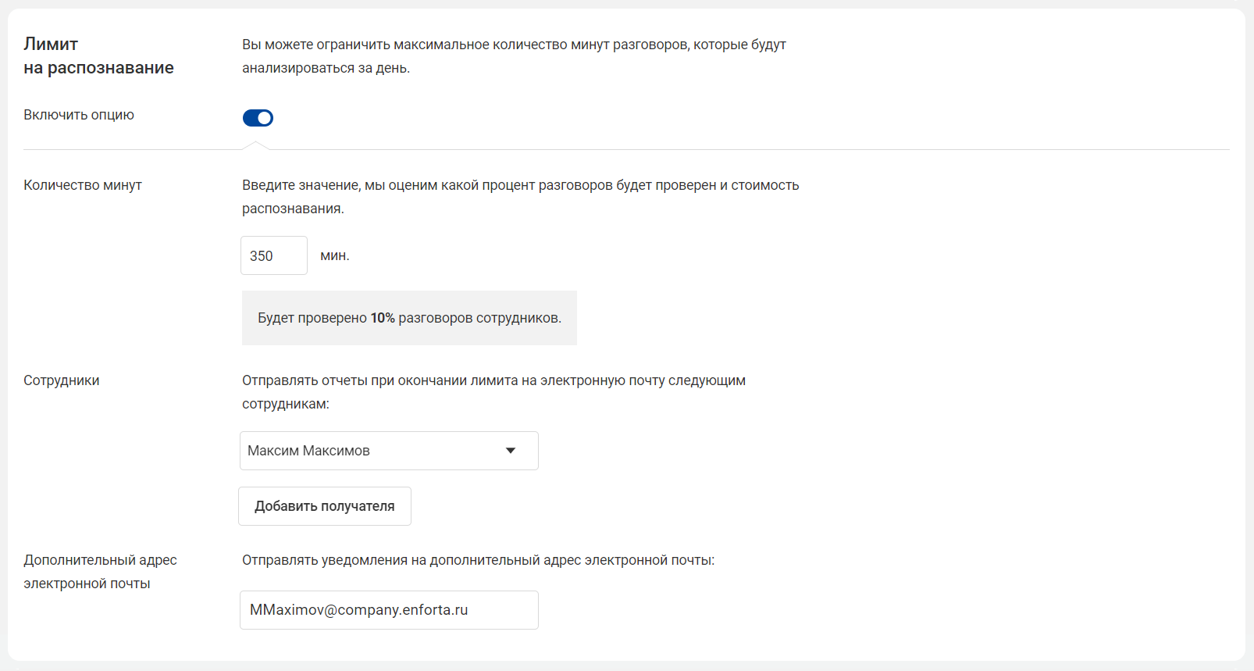Click the Будет проверено 10% info box
Screen dimensions: 1254x671
tap(409, 318)
